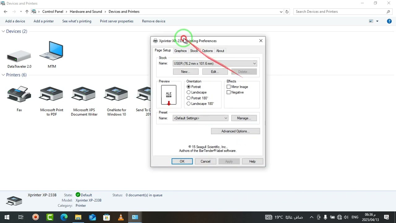Click Hardware and Sound breadcrumb

coord(86,12)
